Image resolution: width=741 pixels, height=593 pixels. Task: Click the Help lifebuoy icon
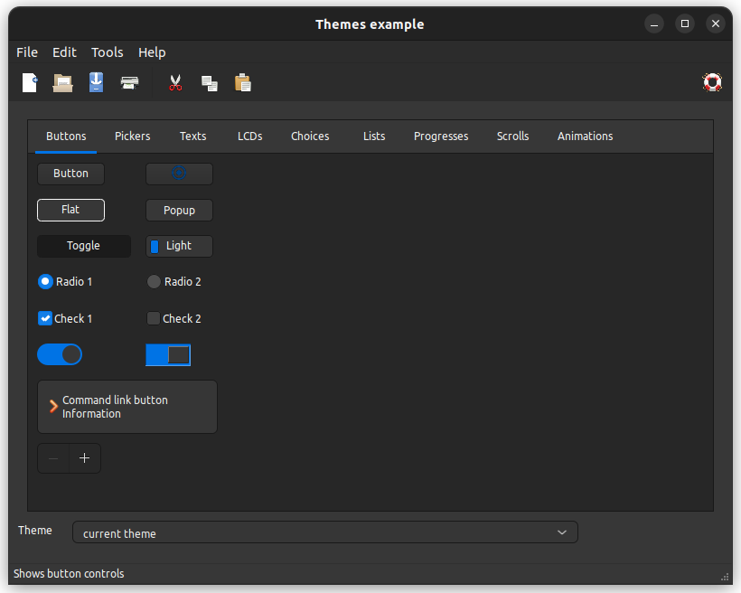tap(712, 83)
